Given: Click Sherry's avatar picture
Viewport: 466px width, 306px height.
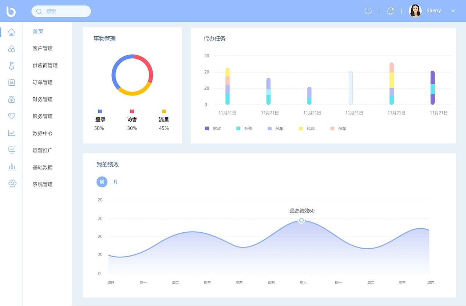Looking at the screenshot, I should click(415, 11).
